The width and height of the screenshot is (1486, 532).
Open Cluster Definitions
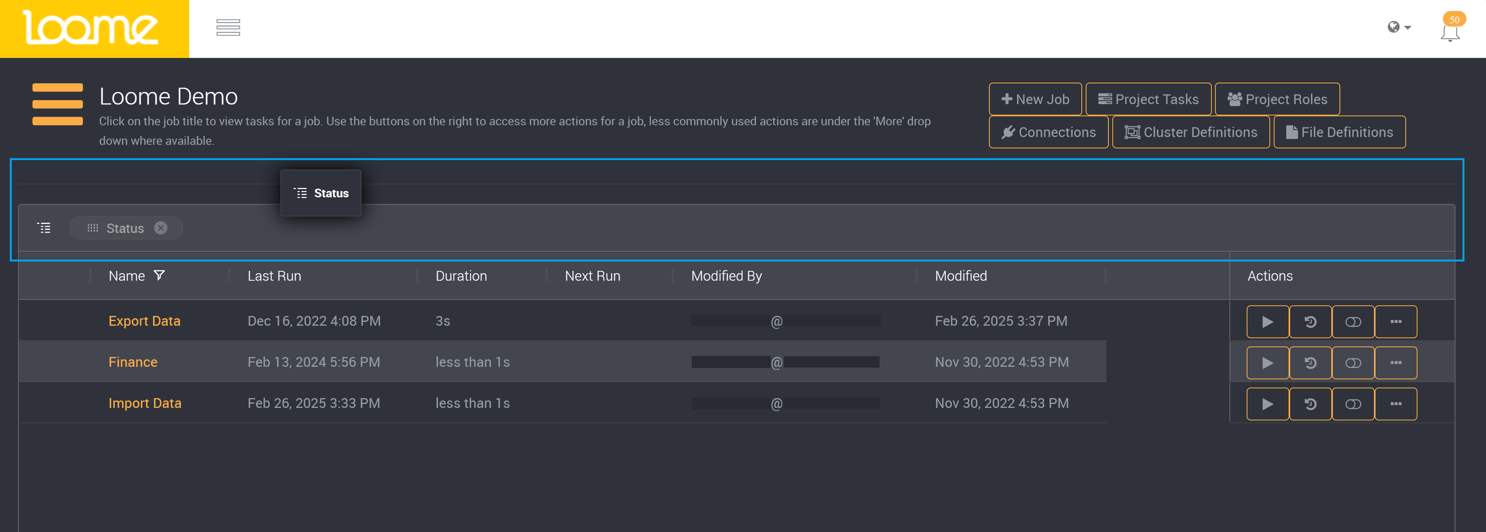pos(1191,132)
